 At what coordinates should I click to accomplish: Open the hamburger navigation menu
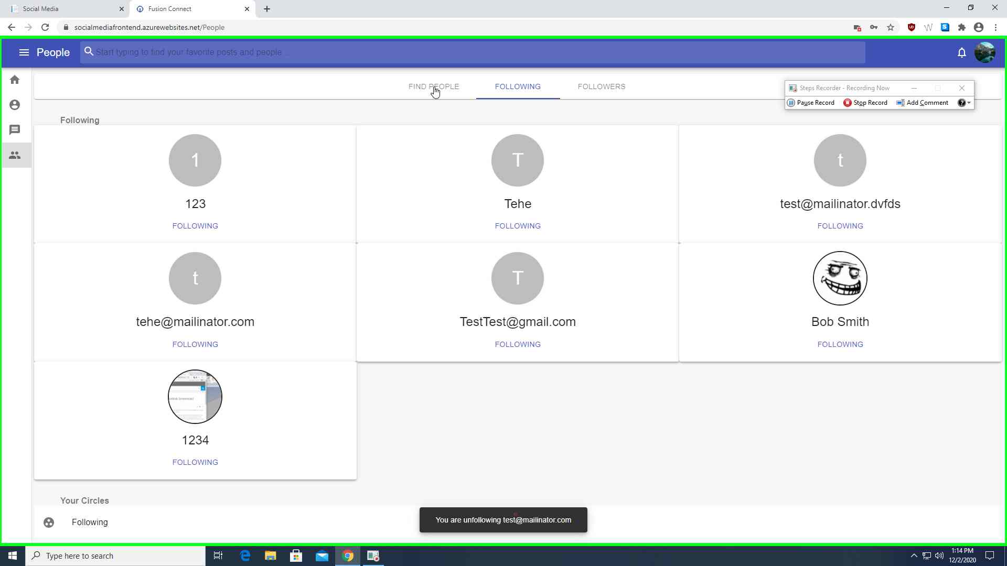[24, 52]
